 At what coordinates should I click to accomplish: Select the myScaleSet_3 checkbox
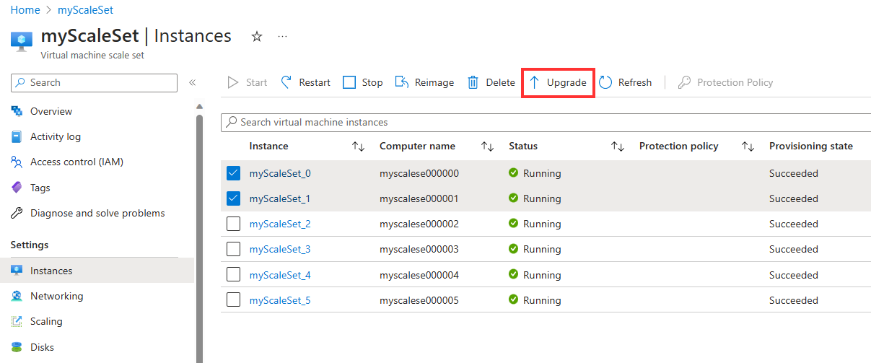coord(233,249)
